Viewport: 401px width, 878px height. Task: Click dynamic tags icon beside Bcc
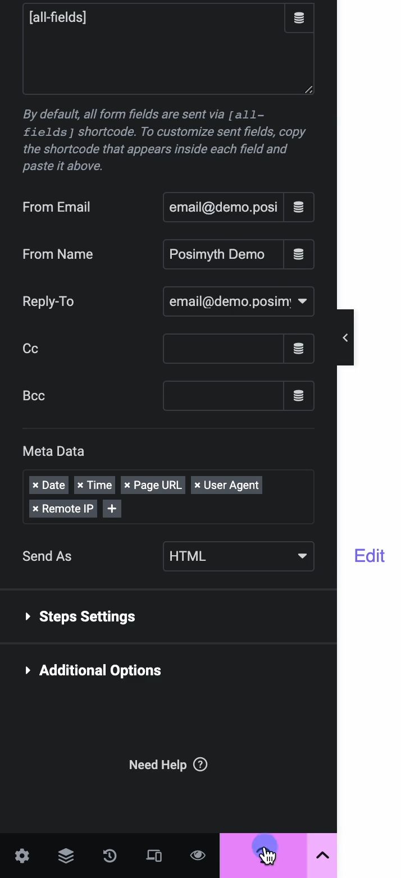click(298, 396)
